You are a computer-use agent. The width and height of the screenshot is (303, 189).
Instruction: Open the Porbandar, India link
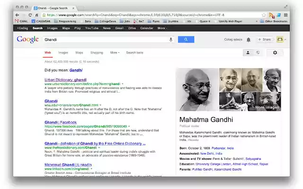pyautogui.click(x=223, y=148)
